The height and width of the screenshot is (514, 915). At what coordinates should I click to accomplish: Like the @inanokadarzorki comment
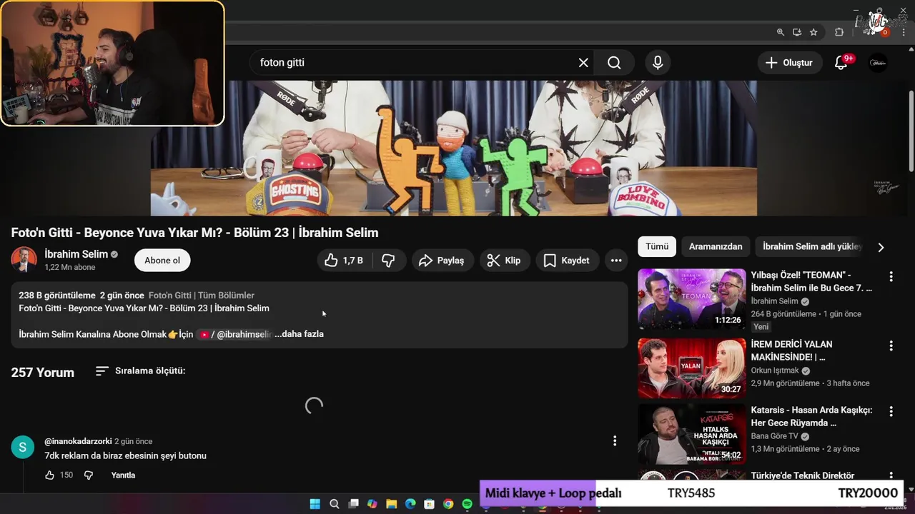coord(49,475)
